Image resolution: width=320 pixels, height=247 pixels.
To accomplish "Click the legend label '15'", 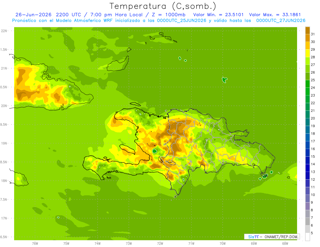I will pyautogui.click(x=313, y=156).
